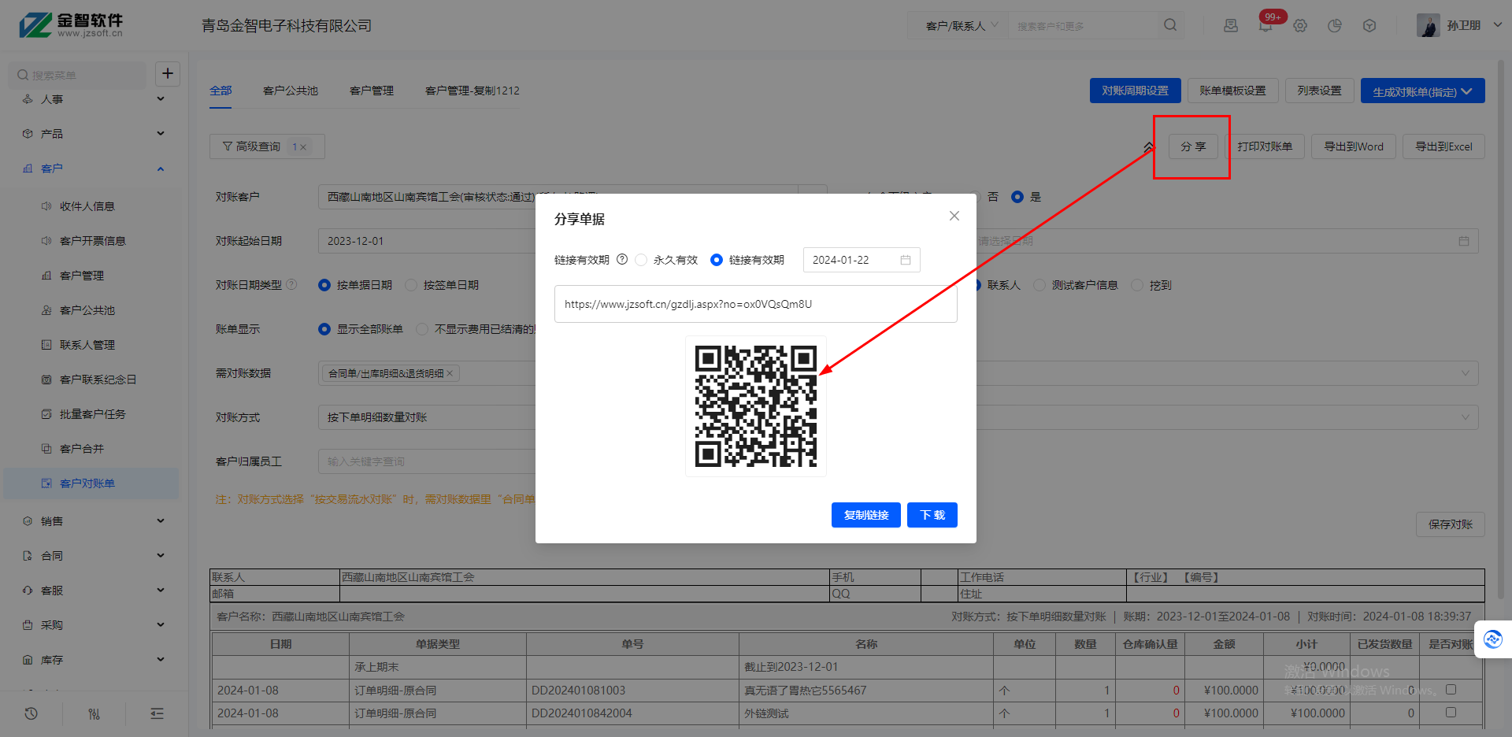Open the settings gear icon in header

coord(1300,25)
